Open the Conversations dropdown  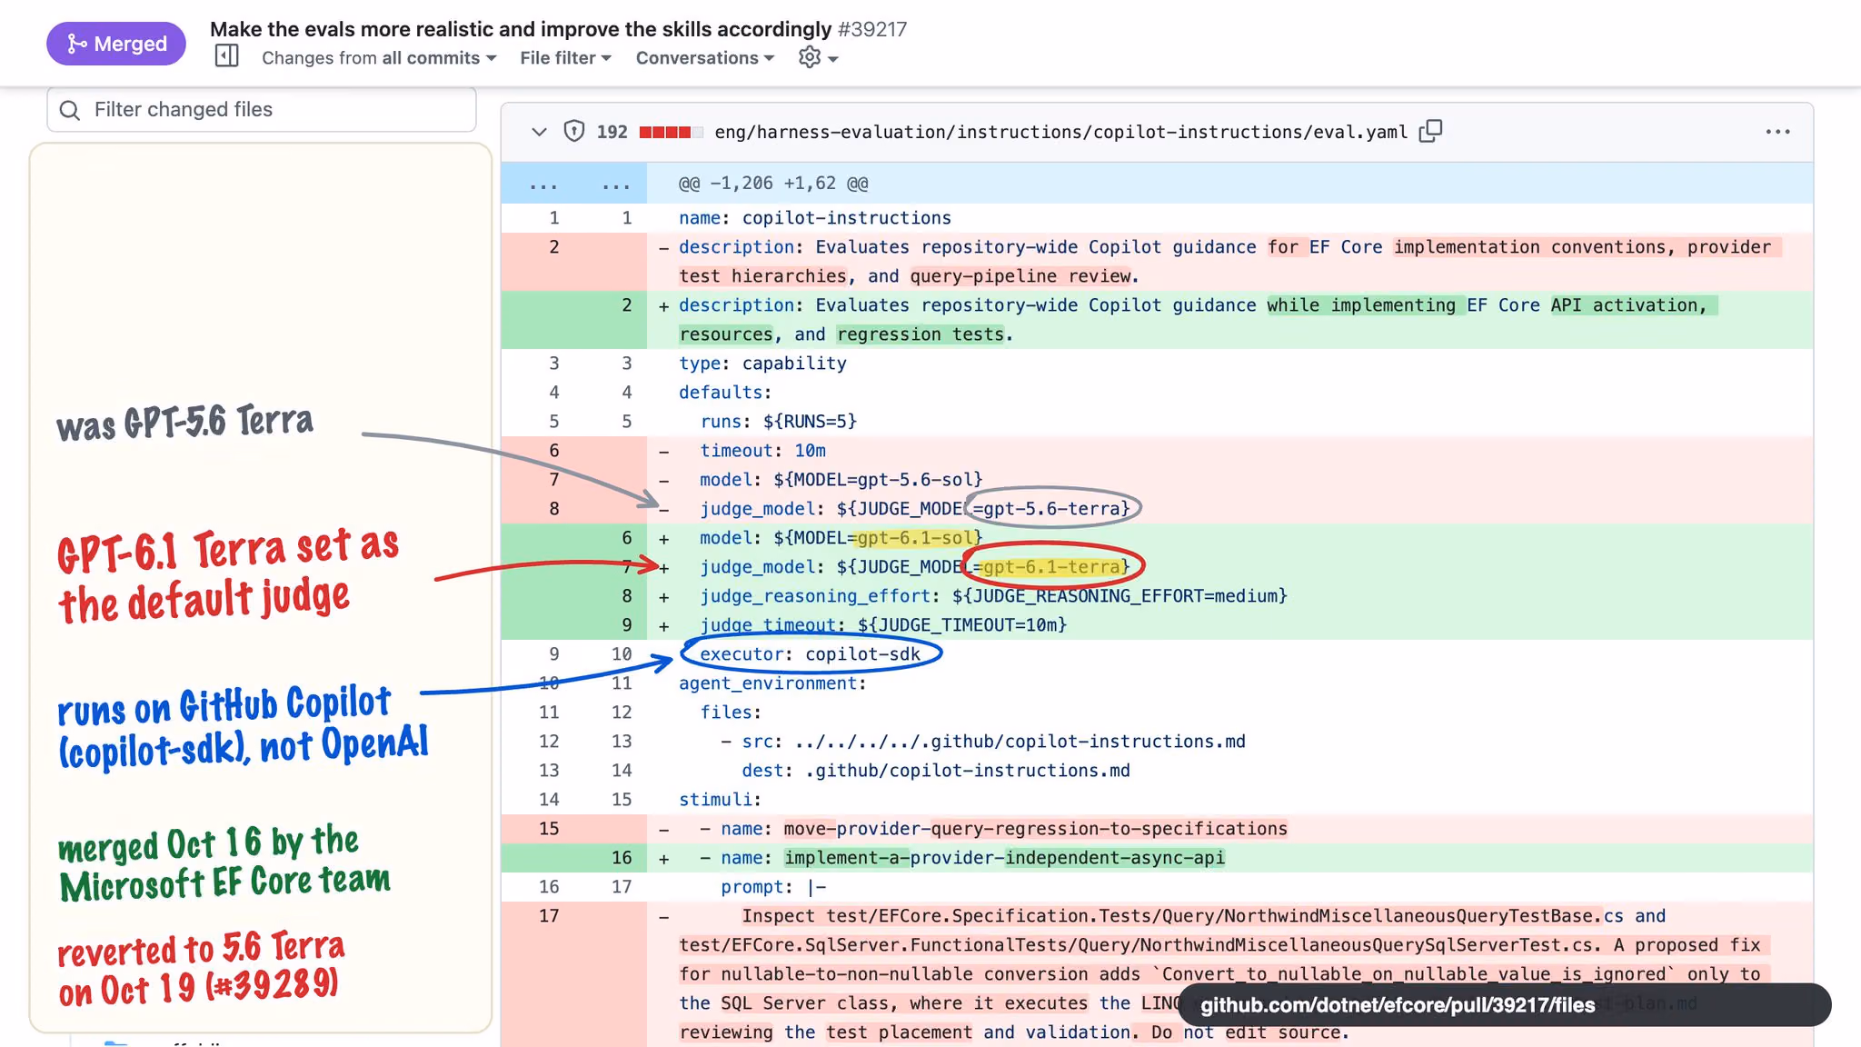704,57
